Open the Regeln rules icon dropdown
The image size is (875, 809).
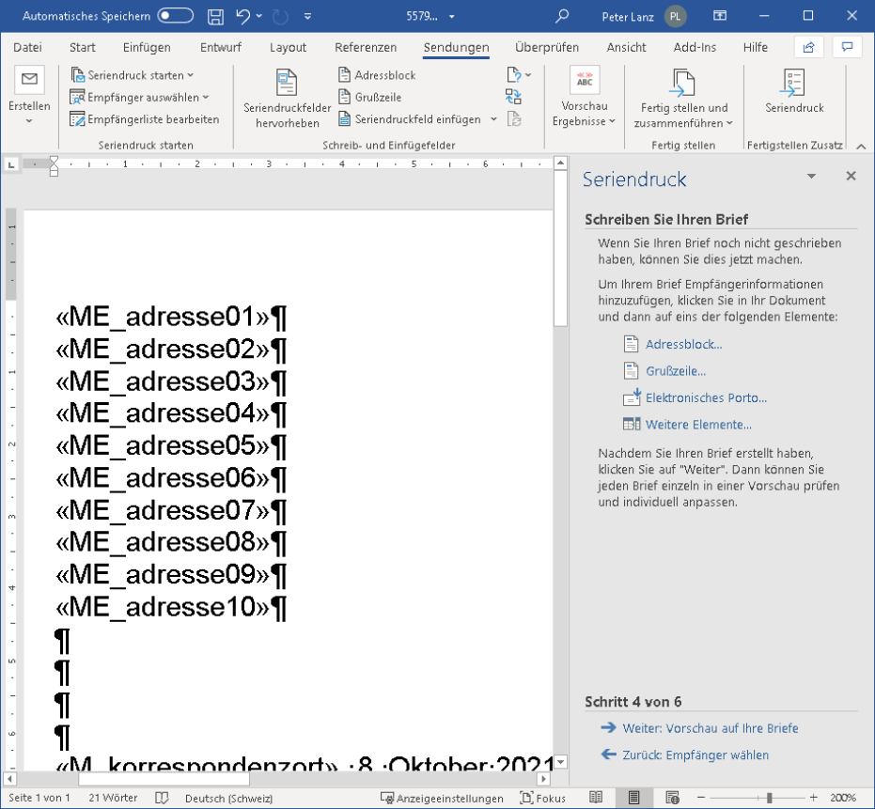519,75
